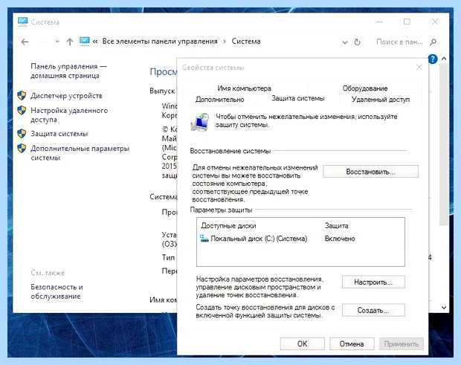This screenshot has height=365, width=461.
Task: Open Дополнительные параметры системы link
Action: [80, 153]
